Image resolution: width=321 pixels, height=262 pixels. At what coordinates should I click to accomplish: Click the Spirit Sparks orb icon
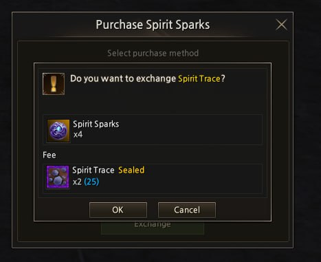coord(58,131)
